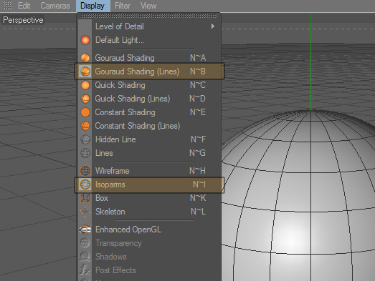
Task: Click the Constant Shading (Lines) icon
Action: 85,126
